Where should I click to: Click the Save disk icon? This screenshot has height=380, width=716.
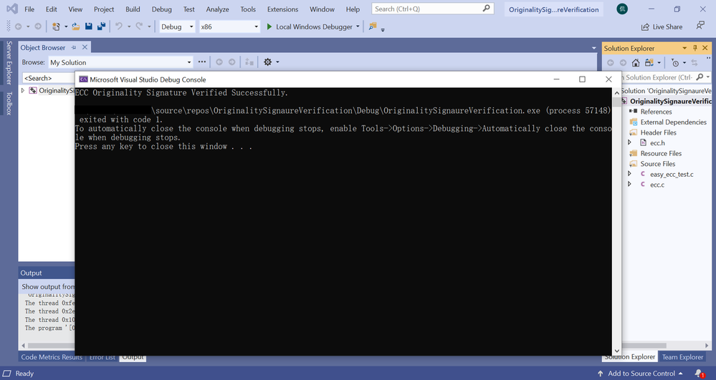coord(89,27)
